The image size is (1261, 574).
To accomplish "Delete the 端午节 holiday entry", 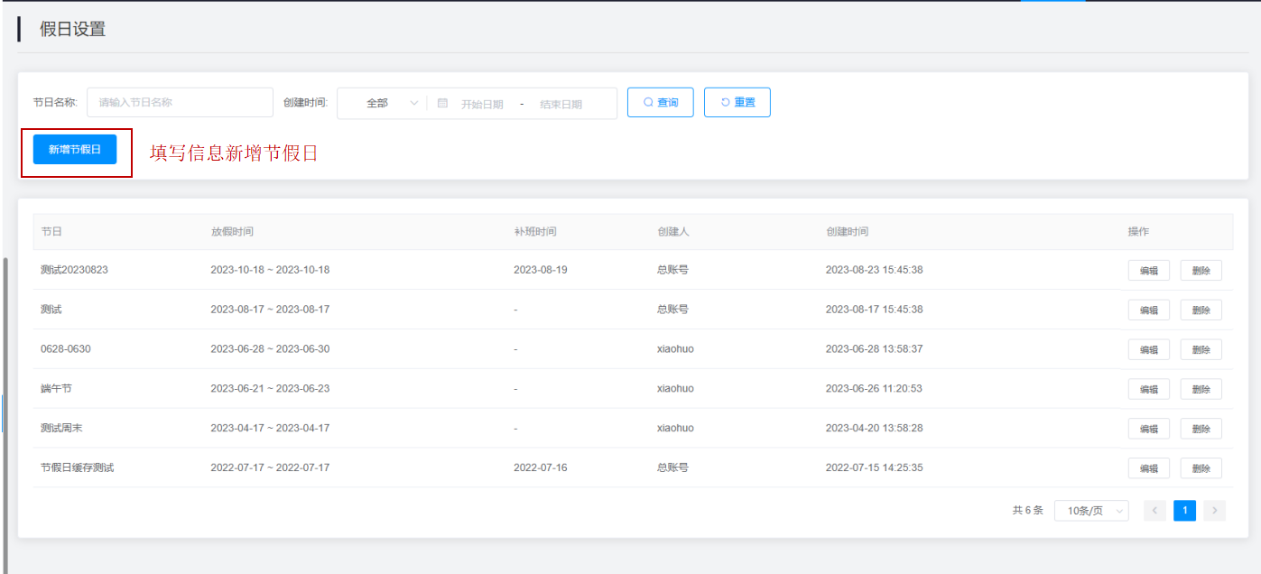I will tap(1201, 389).
